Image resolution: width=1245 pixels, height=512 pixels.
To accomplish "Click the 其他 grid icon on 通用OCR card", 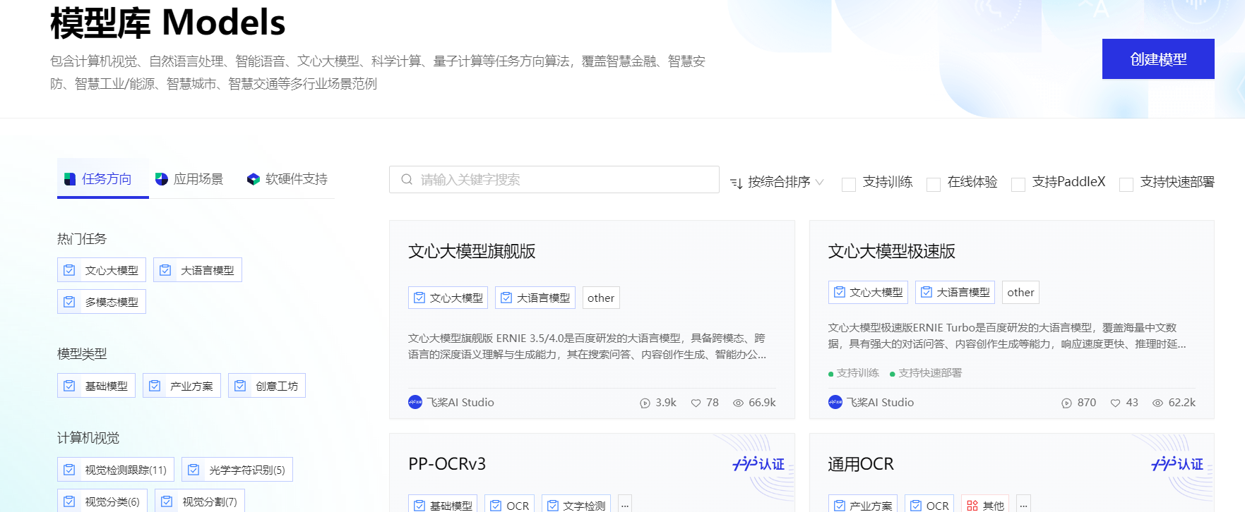I will pos(972,506).
